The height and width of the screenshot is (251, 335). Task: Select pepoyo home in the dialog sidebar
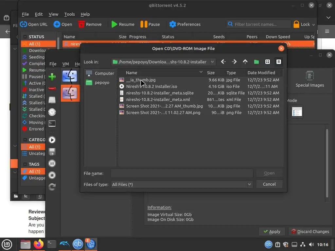tap(97, 82)
